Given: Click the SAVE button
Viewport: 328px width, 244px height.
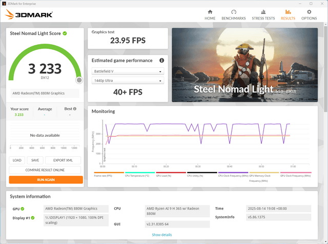Looking at the screenshot, I should pos(35,160).
